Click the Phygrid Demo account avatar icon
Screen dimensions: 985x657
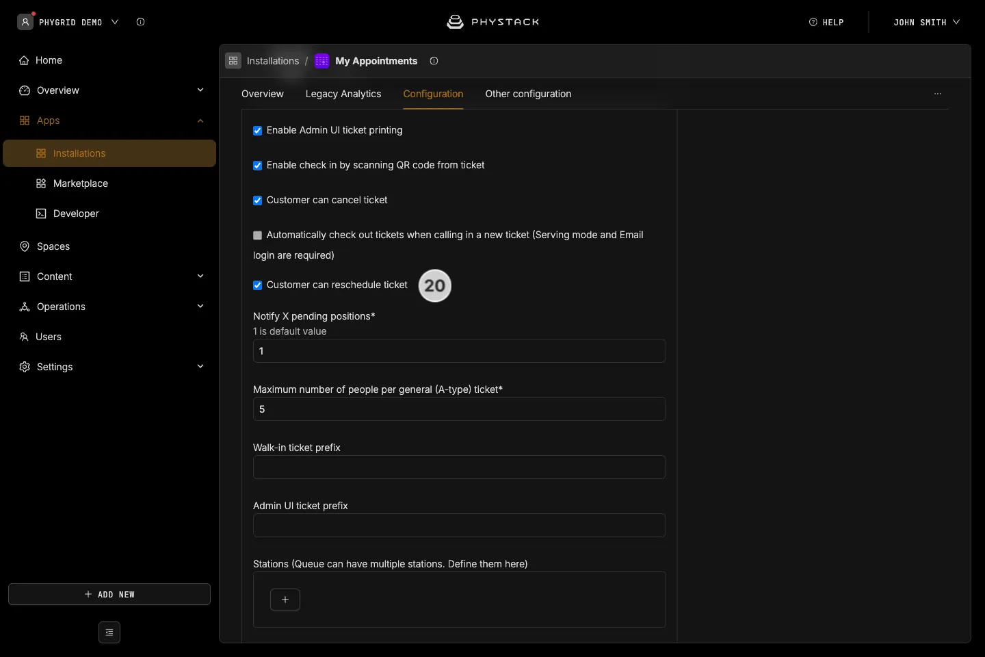(25, 22)
